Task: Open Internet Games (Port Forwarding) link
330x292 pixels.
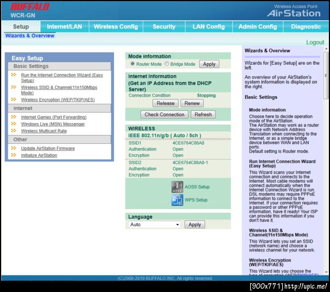Action: coord(54,117)
